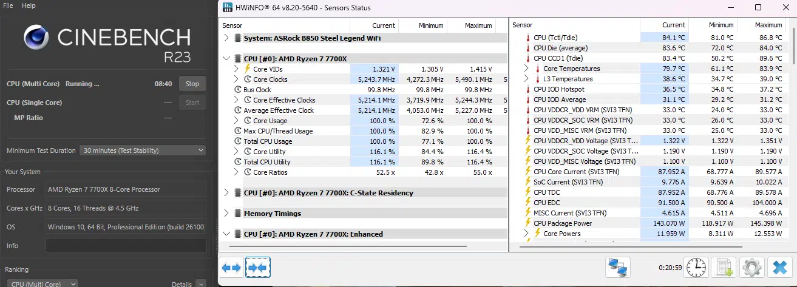The image size is (797, 287).
Task: Open the CPU (Multi Core) ranking dropdown
Action: pyautogui.click(x=43, y=284)
